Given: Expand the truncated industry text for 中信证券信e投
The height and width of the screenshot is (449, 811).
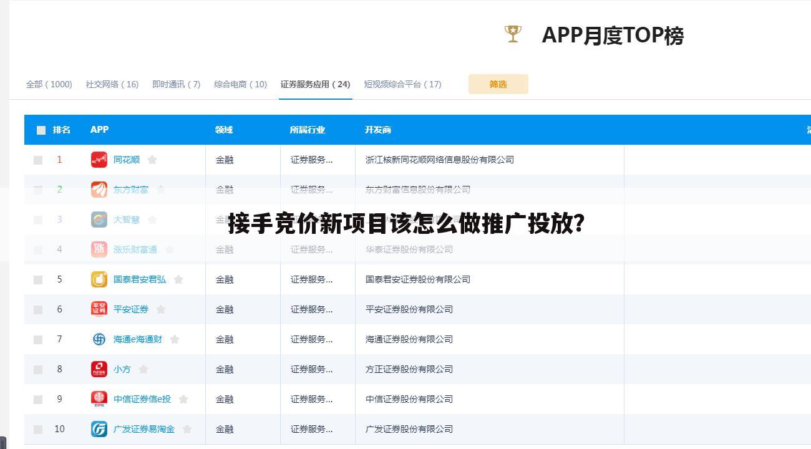Looking at the screenshot, I should (309, 399).
